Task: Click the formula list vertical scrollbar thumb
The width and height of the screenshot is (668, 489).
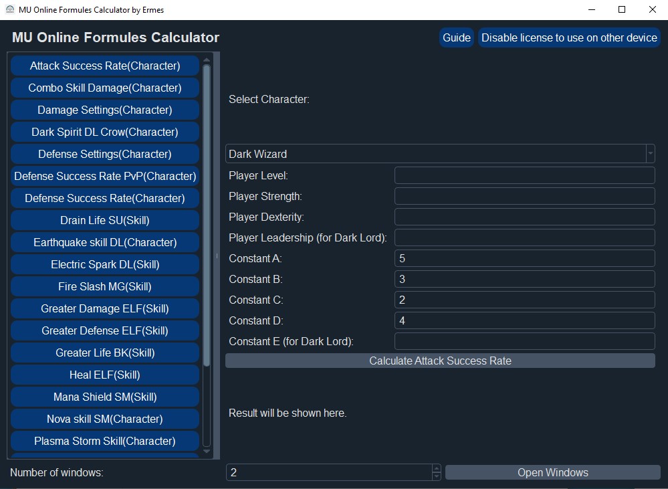Action: point(207,214)
